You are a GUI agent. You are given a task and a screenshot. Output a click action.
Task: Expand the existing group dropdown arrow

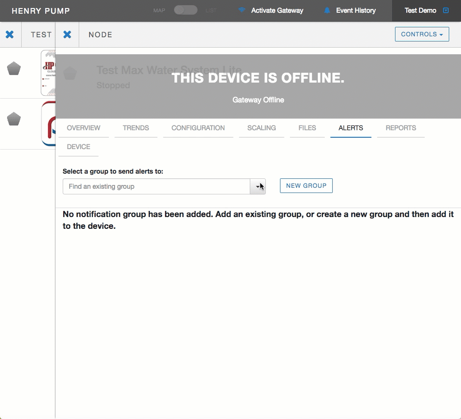[x=258, y=186]
